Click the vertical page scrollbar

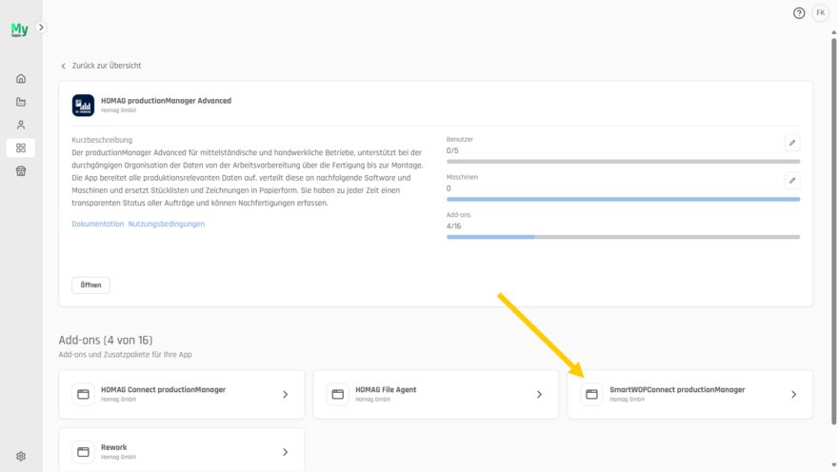[x=834, y=230]
